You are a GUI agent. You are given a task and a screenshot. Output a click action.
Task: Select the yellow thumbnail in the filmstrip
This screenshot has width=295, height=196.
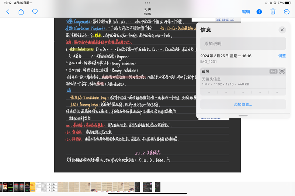33,187
